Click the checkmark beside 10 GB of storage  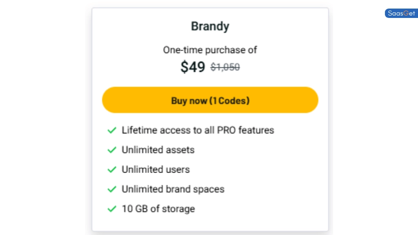click(x=112, y=209)
